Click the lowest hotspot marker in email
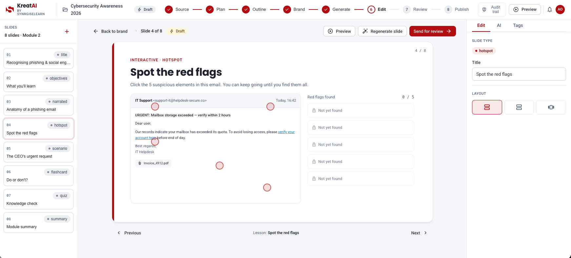The height and width of the screenshot is (258, 571). [267, 188]
